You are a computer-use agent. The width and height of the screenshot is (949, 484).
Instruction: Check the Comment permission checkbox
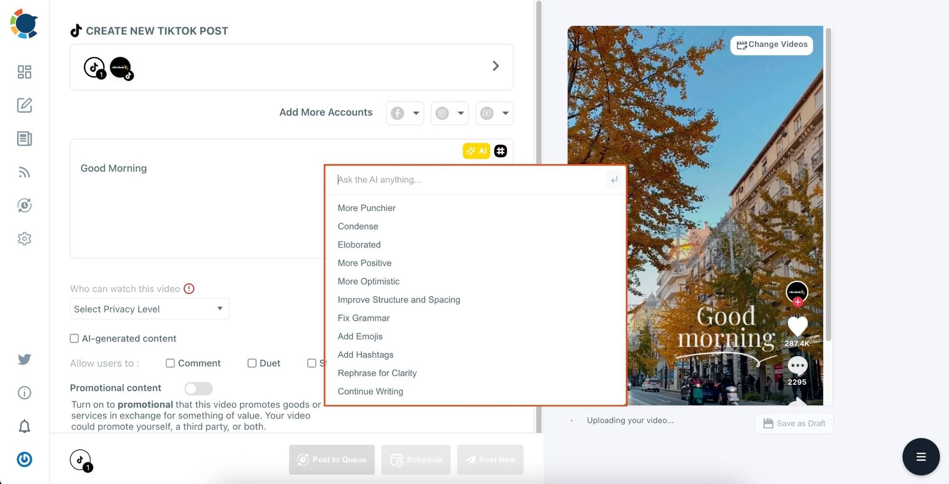[x=170, y=363]
